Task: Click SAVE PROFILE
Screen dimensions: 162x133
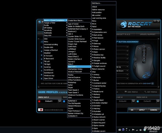Action: click(x=131, y=92)
